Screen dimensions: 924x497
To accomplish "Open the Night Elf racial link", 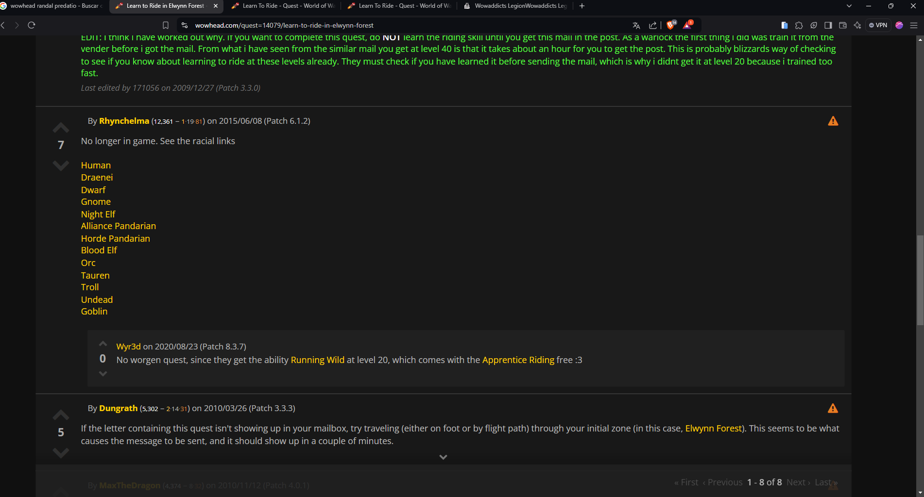I will point(98,214).
